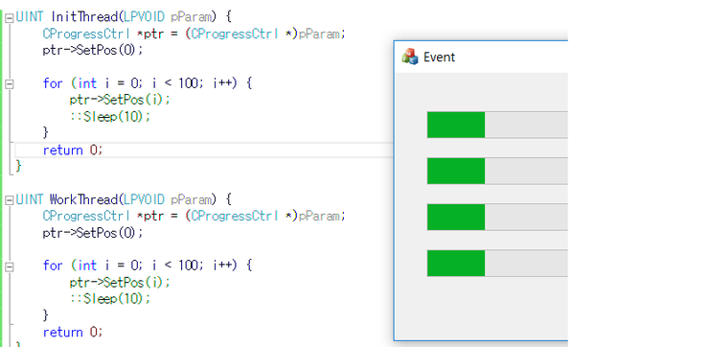Click ptr->SetPos(i) inside WorkThread loop
Screen dimensions: 709x347
(x=121, y=283)
